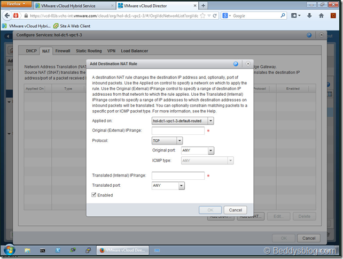Close the Add Destination NAT Rule dialog
Screen dimensions: 343x259
click(x=248, y=64)
